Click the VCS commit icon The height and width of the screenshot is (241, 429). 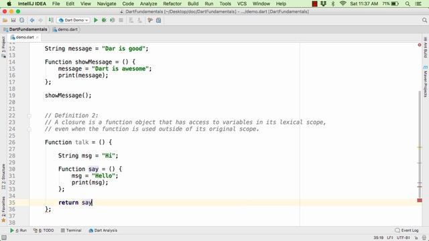click(139, 20)
